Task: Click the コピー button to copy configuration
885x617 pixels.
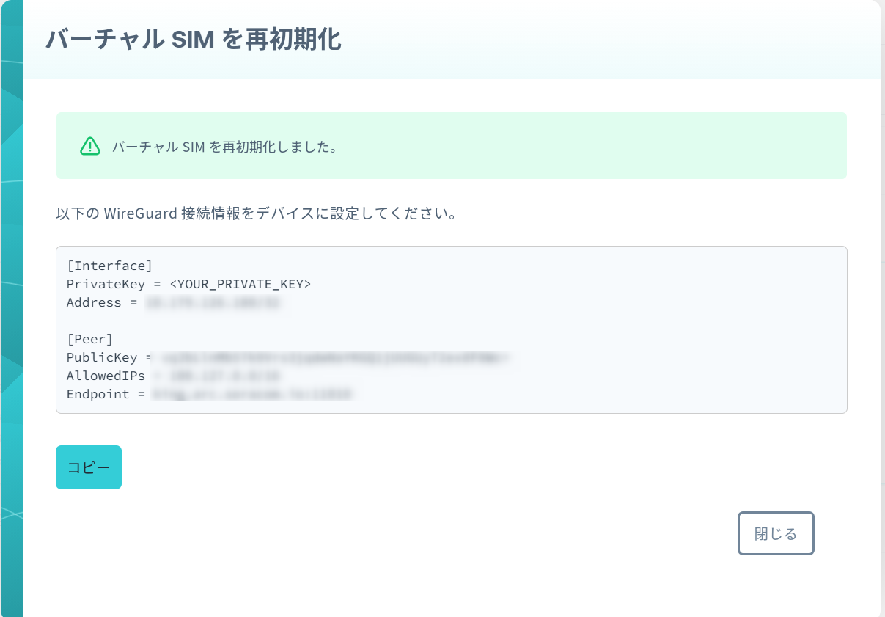Action: [x=89, y=467]
